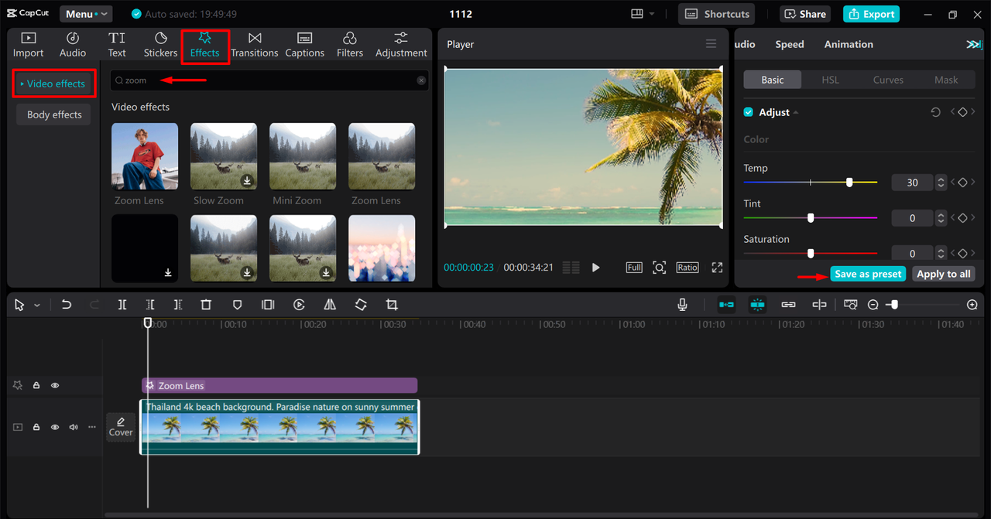Click the Share button
Viewport: 991px width, 519px height.
click(806, 14)
